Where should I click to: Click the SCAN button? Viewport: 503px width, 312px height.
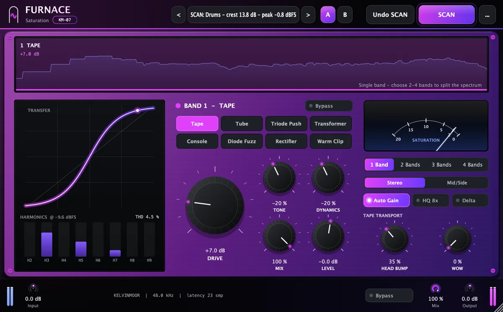(446, 15)
